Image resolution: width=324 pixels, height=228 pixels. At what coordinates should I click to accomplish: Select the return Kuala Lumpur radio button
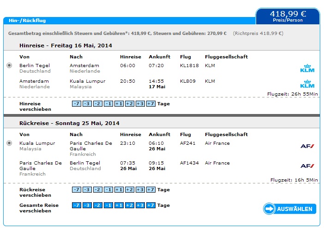coord(9,143)
